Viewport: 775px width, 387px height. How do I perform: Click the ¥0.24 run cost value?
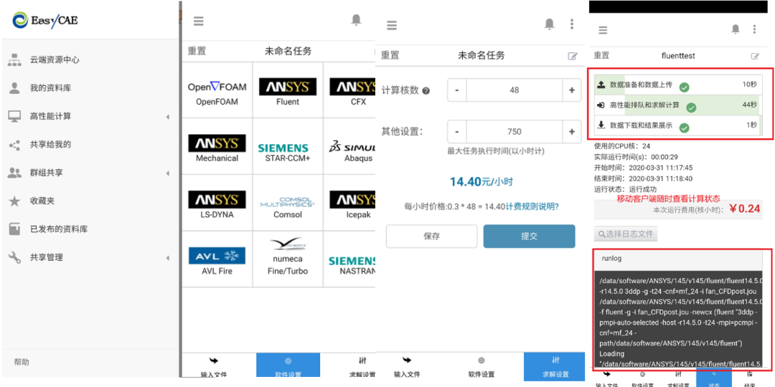(x=746, y=209)
